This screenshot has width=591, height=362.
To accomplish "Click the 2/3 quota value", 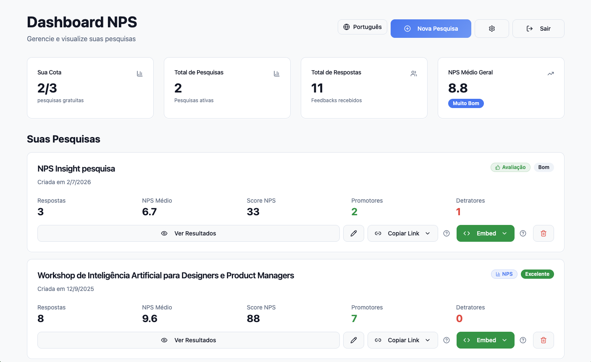I will coord(47,88).
